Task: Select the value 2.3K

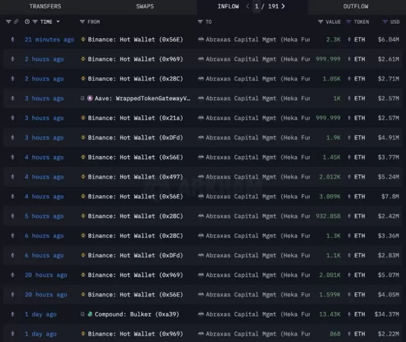Action: [x=333, y=40]
